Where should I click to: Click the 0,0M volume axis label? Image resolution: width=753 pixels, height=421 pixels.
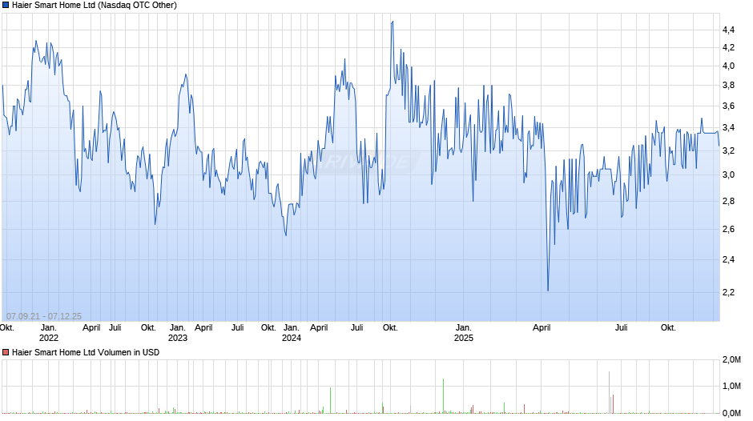click(731, 413)
